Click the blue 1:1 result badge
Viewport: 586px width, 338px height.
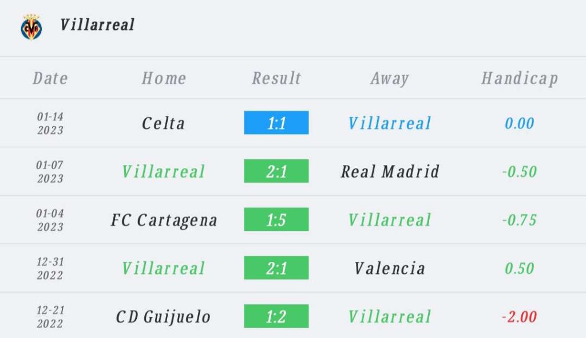(x=276, y=123)
